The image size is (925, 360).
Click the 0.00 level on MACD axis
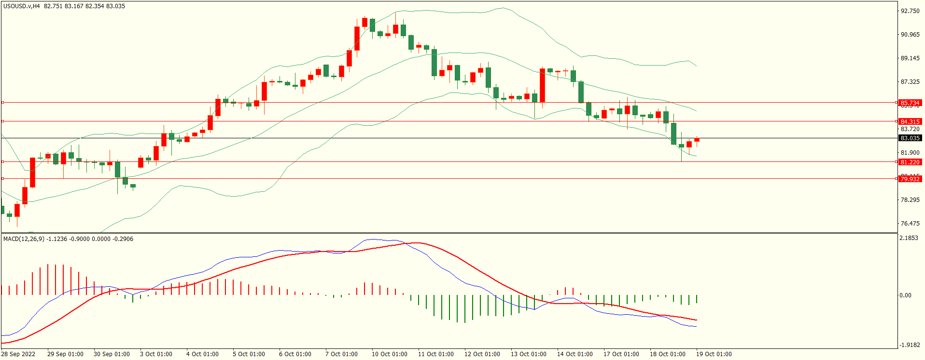click(x=905, y=295)
